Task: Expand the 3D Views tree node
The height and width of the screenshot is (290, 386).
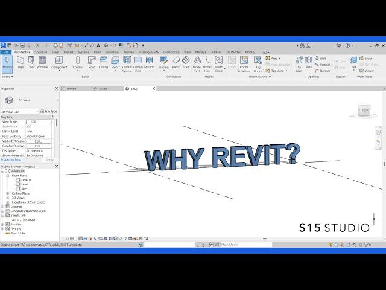Action: [x=8, y=198]
